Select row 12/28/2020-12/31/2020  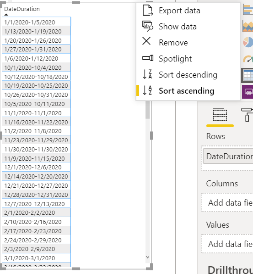36,195
